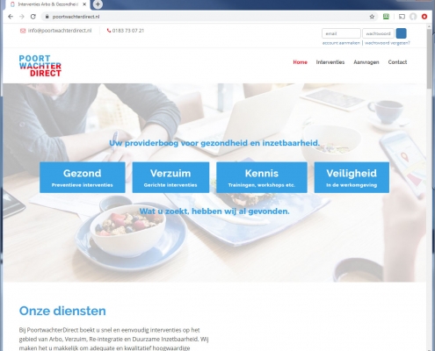The image size is (435, 351).
Task: Open the Aanvragen menu item
Action: [x=366, y=62]
